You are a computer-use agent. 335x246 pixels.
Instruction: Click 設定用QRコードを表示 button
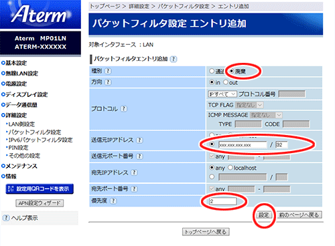click(40, 189)
